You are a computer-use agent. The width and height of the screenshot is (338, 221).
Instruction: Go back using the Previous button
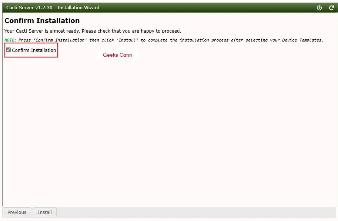(x=17, y=212)
